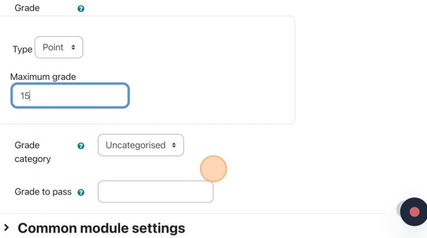Image resolution: width=427 pixels, height=238 pixels.
Task: Open the grade Type dropdown showing Point
Action: click(x=58, y=48)
